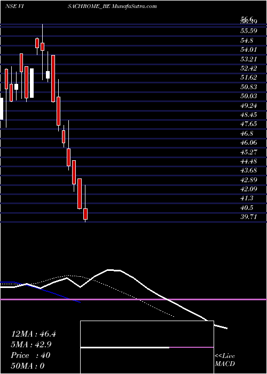267x374 pixels.
Task: Click the <<Live MACD label
Action: pos(225,360)
